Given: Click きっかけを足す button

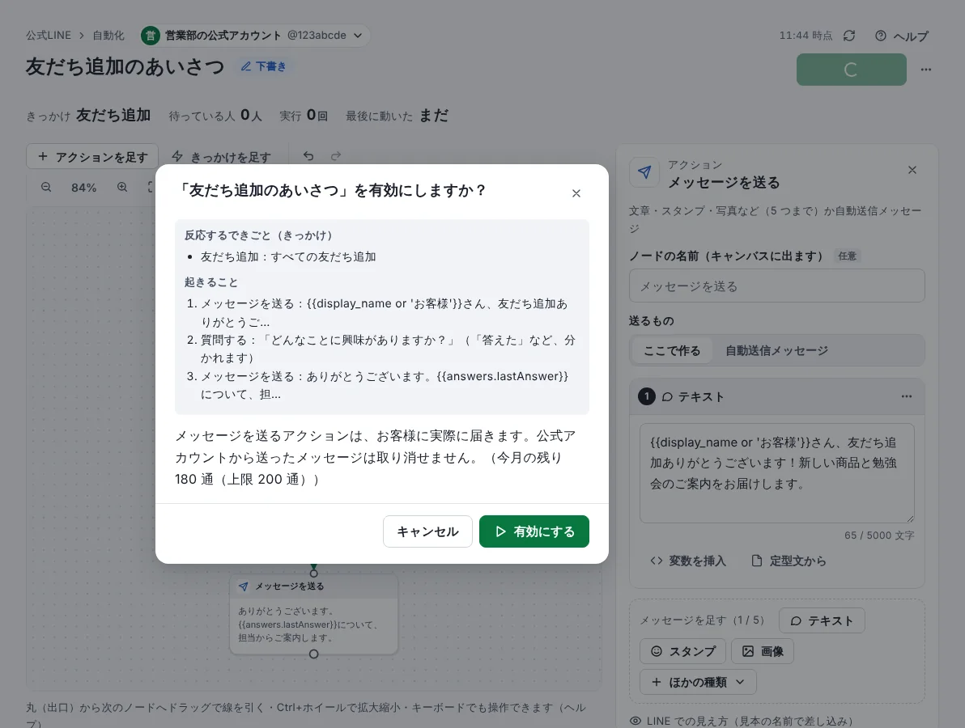Looking at the screenshot, I should [221, 157].
